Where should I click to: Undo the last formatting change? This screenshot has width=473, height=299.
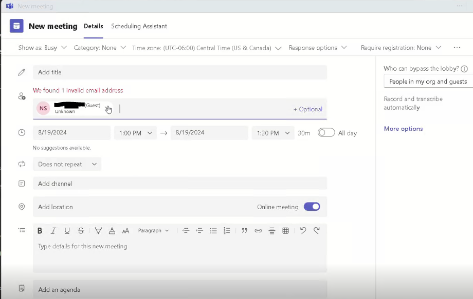[303, 230]
